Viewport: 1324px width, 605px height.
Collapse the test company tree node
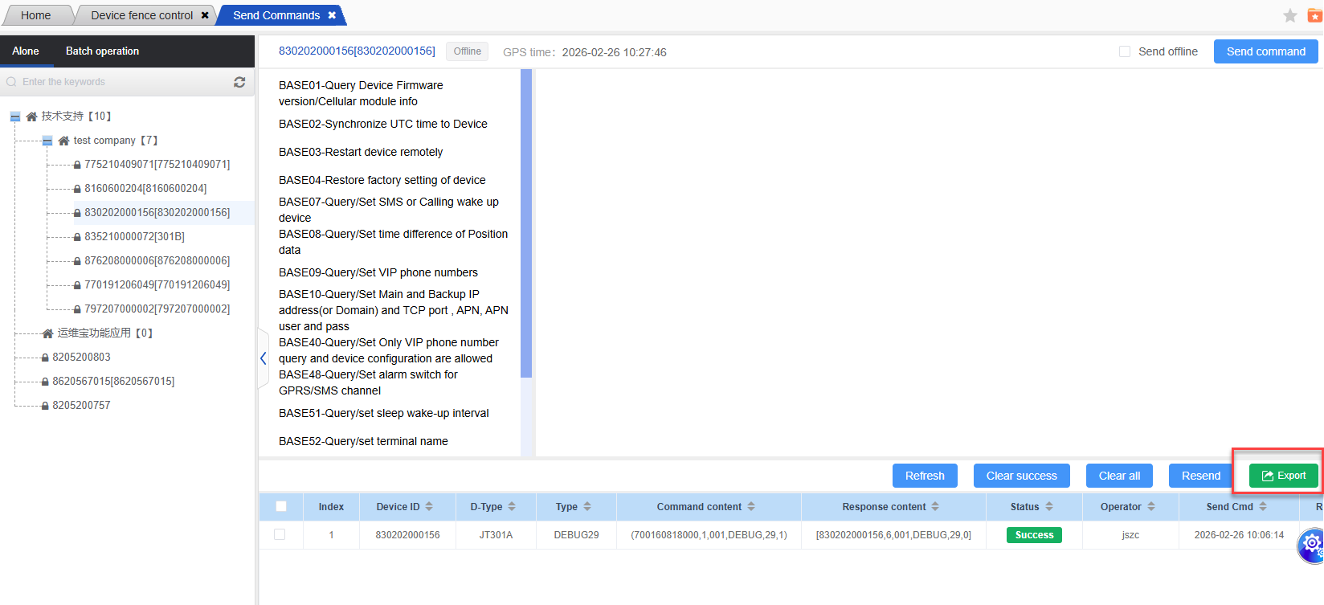coord(47,141)
